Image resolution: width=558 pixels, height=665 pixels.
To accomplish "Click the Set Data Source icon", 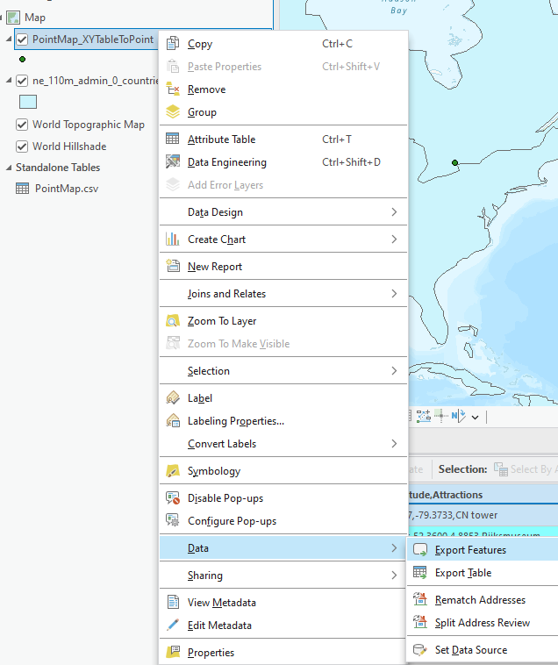I will 420,650.
